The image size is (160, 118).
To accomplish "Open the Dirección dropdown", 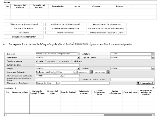I will coord(78,54).
